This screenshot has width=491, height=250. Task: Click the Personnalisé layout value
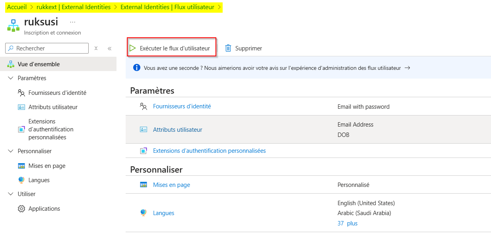tap(353, 185)
